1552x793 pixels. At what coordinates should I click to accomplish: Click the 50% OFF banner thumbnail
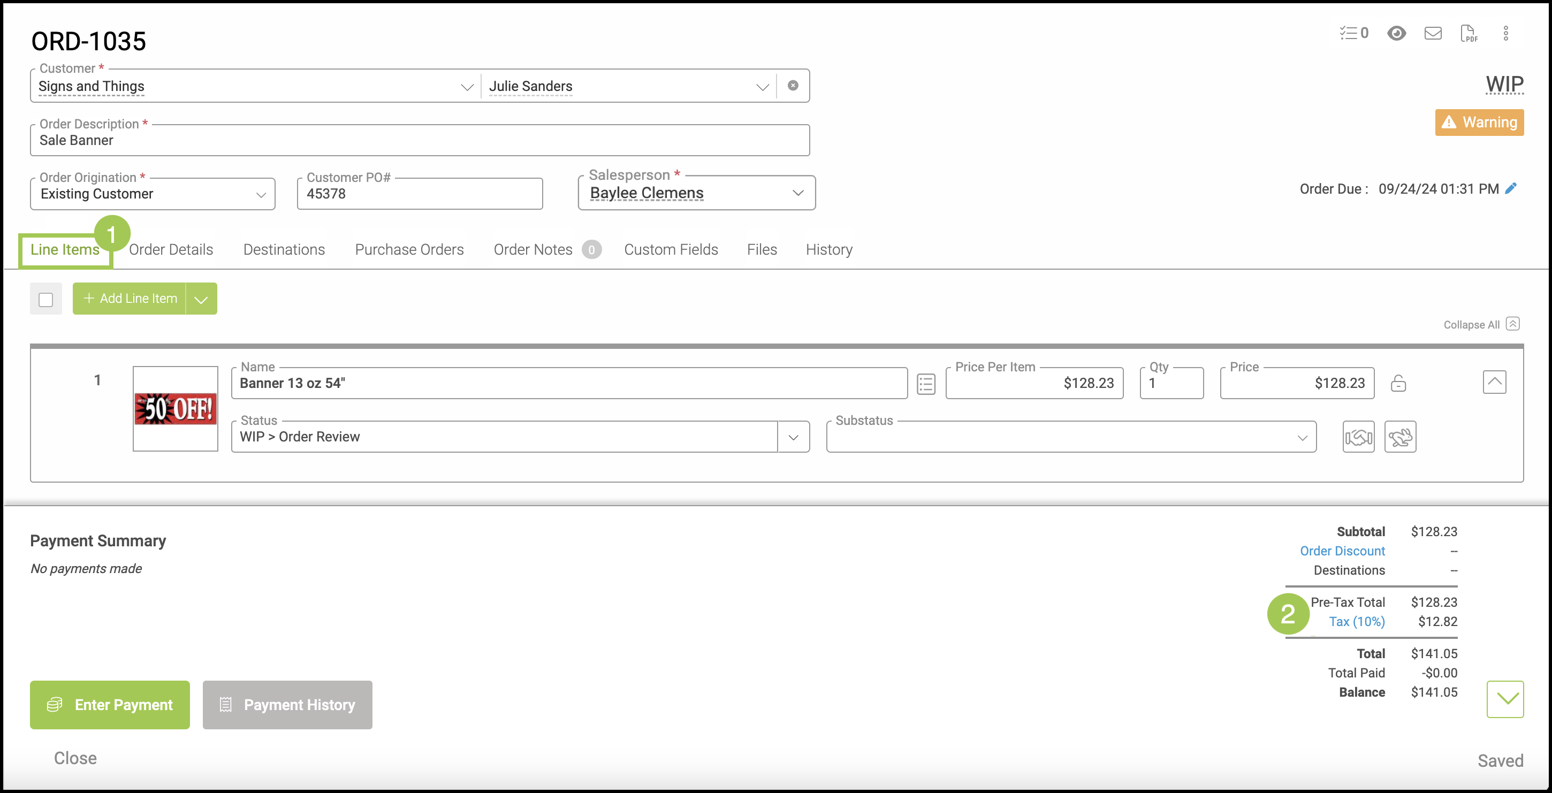176,409
